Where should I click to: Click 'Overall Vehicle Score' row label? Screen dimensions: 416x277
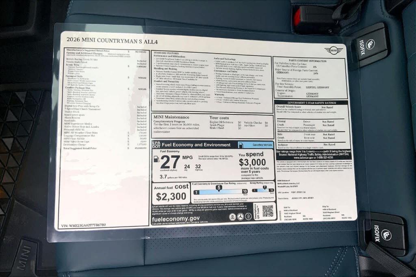tap(288, 107)
